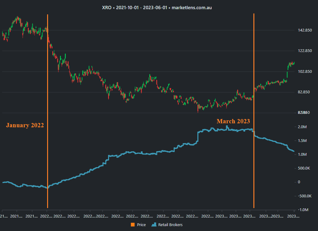The height and width of the screenshot is (231, 318).
Task: Click the Retail Brokers text in the legend
Action: point(171,225)
